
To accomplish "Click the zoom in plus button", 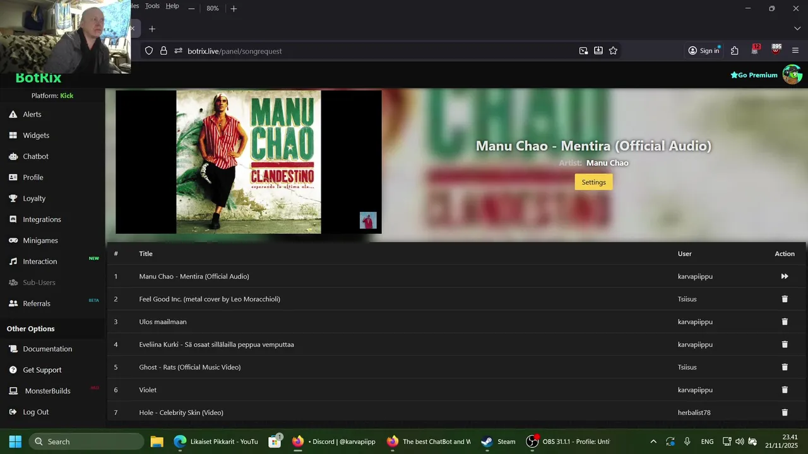I will click(x=234, y=8).
